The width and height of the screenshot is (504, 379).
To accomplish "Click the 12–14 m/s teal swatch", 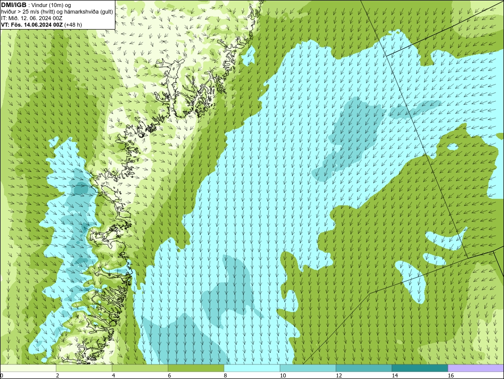I will pos(364,368).
